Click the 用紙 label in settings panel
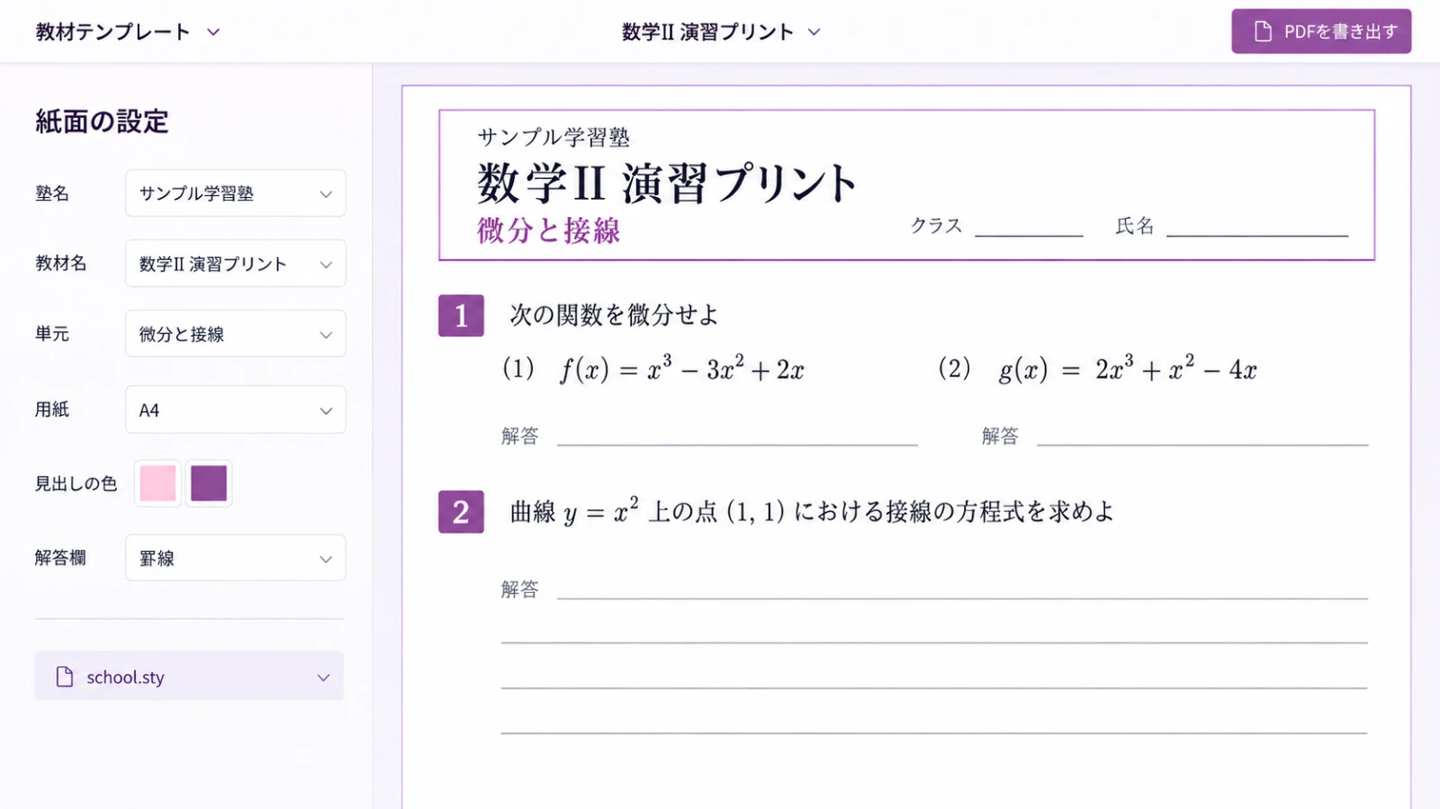 click(x=52, y=409)
